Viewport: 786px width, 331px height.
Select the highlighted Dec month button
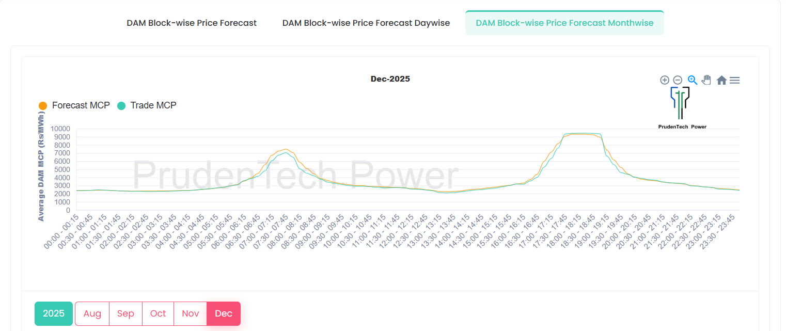click(x=223, y=313)
